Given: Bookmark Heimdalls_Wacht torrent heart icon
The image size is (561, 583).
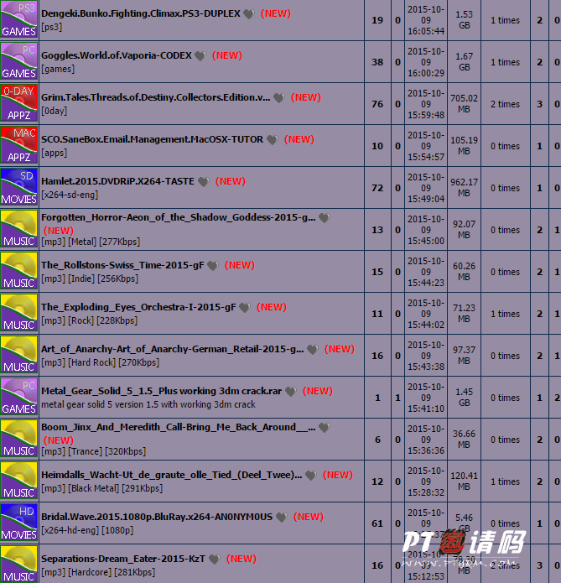Looking at the screenshot, I should [x=310, y=476].
